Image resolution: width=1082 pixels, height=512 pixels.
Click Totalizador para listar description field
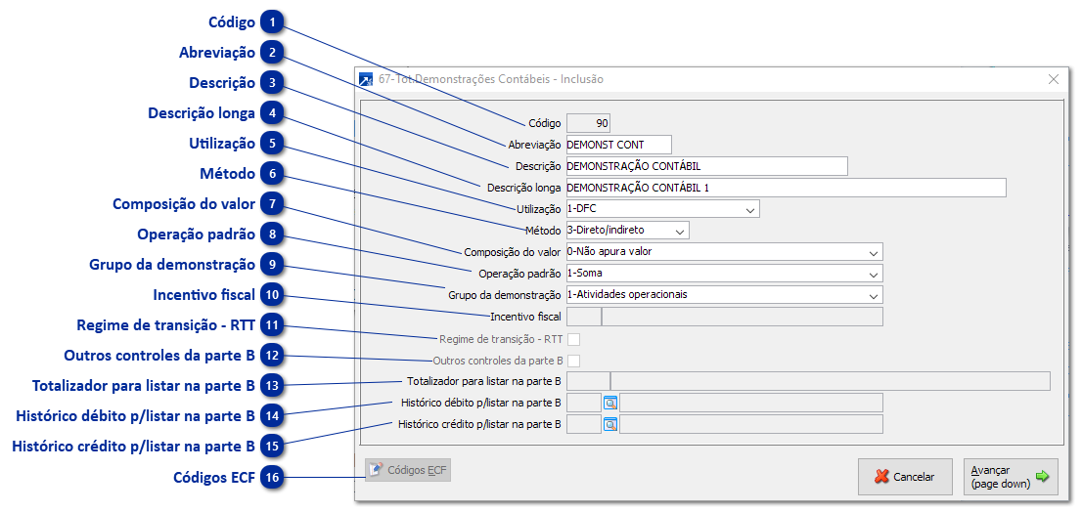[x=831, y=381]
